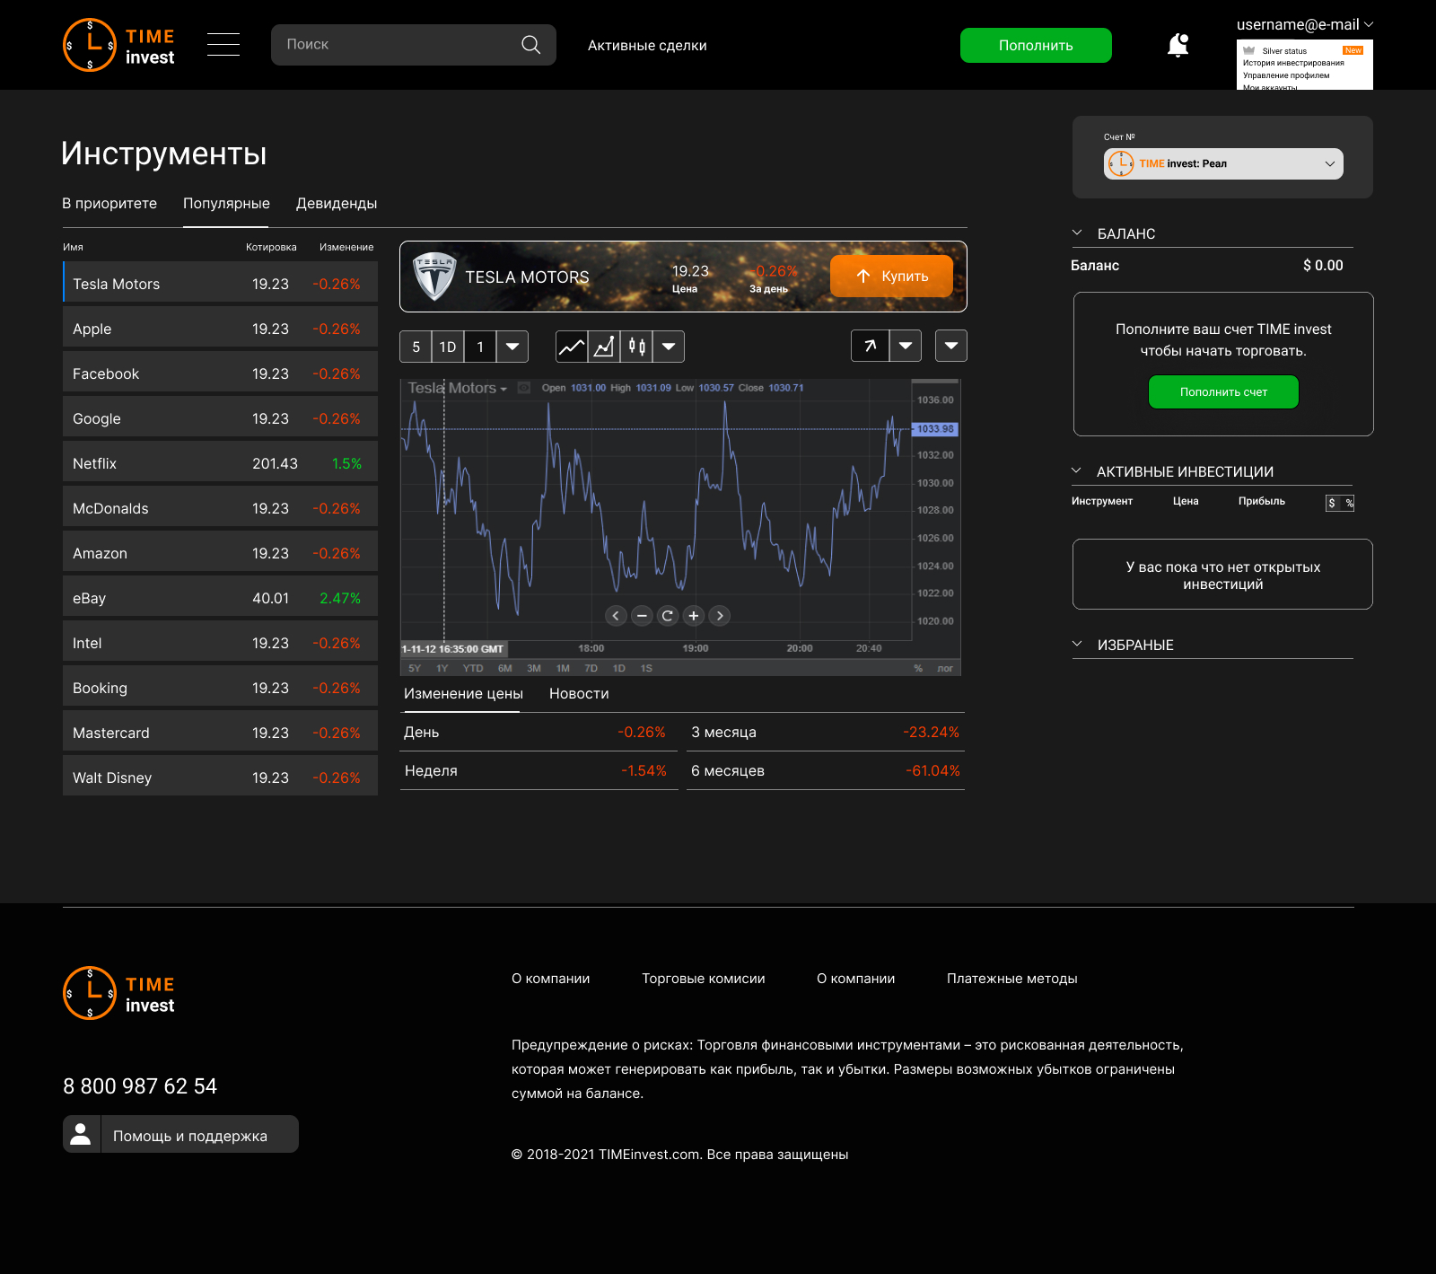Select the area chart type icon
Viewport: 1436px width, 1274px height.
pyautogui.click(x=604, y=347)
